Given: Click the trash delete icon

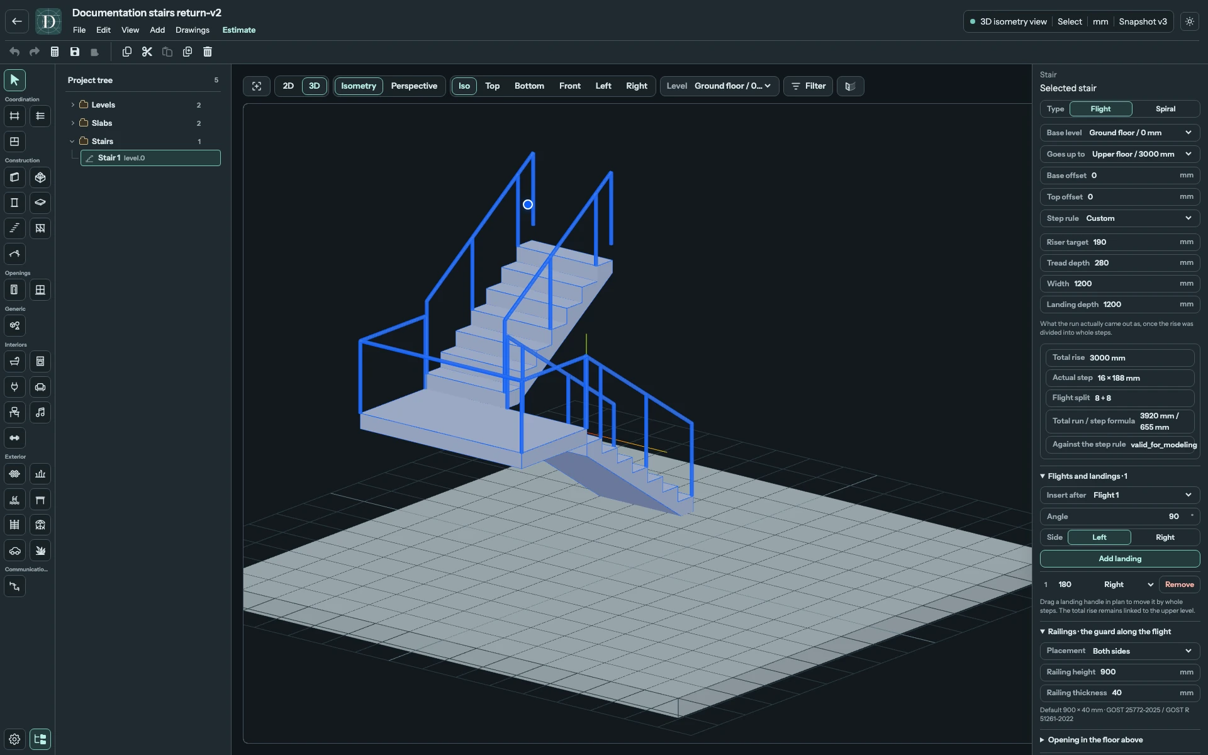Looking at the screenshot, I should pos(208,52).
